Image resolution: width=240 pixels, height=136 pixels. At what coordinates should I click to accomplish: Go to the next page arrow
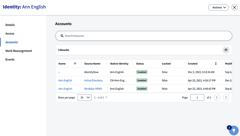(x=226, y=98)
